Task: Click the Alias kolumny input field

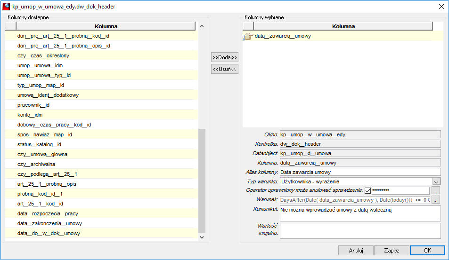Action: coord(360,172)
